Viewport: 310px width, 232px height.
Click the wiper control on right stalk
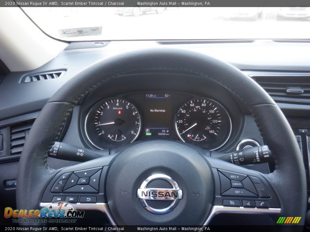[x=238, y=158]
